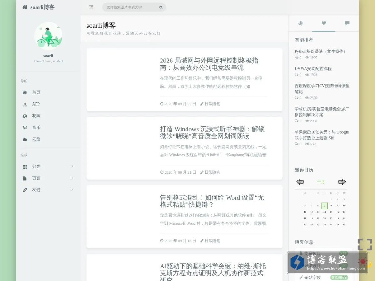375x281 pixels.
Task: Click the 547.98 万 word count badge
Action: 339,277
